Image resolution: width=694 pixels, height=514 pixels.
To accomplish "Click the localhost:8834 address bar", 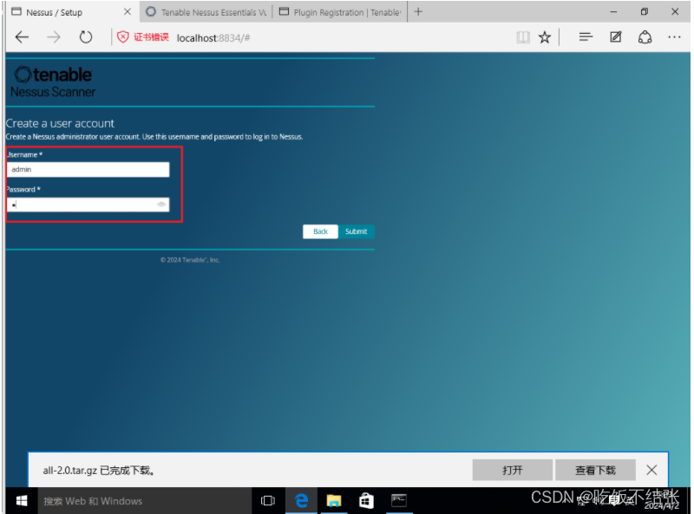I will [213, 38].
